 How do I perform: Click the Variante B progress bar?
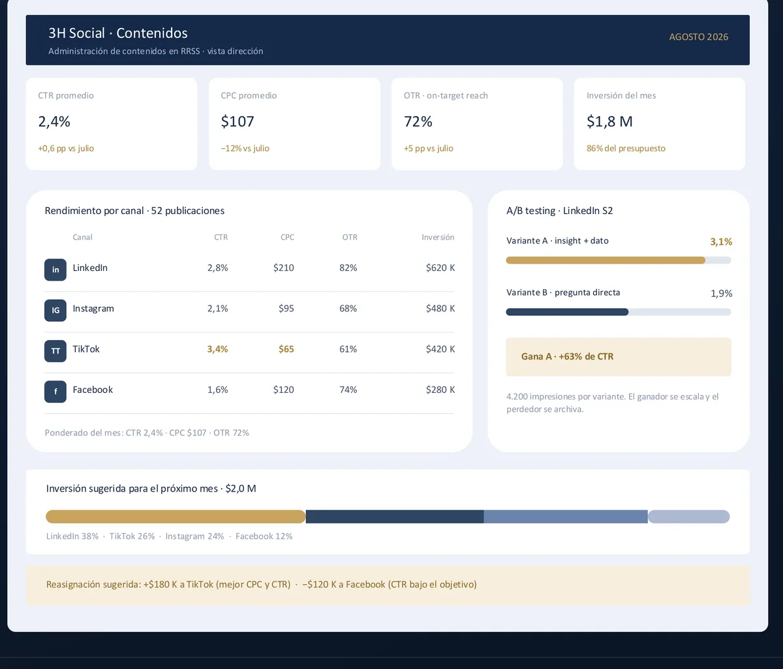point(619,312)
